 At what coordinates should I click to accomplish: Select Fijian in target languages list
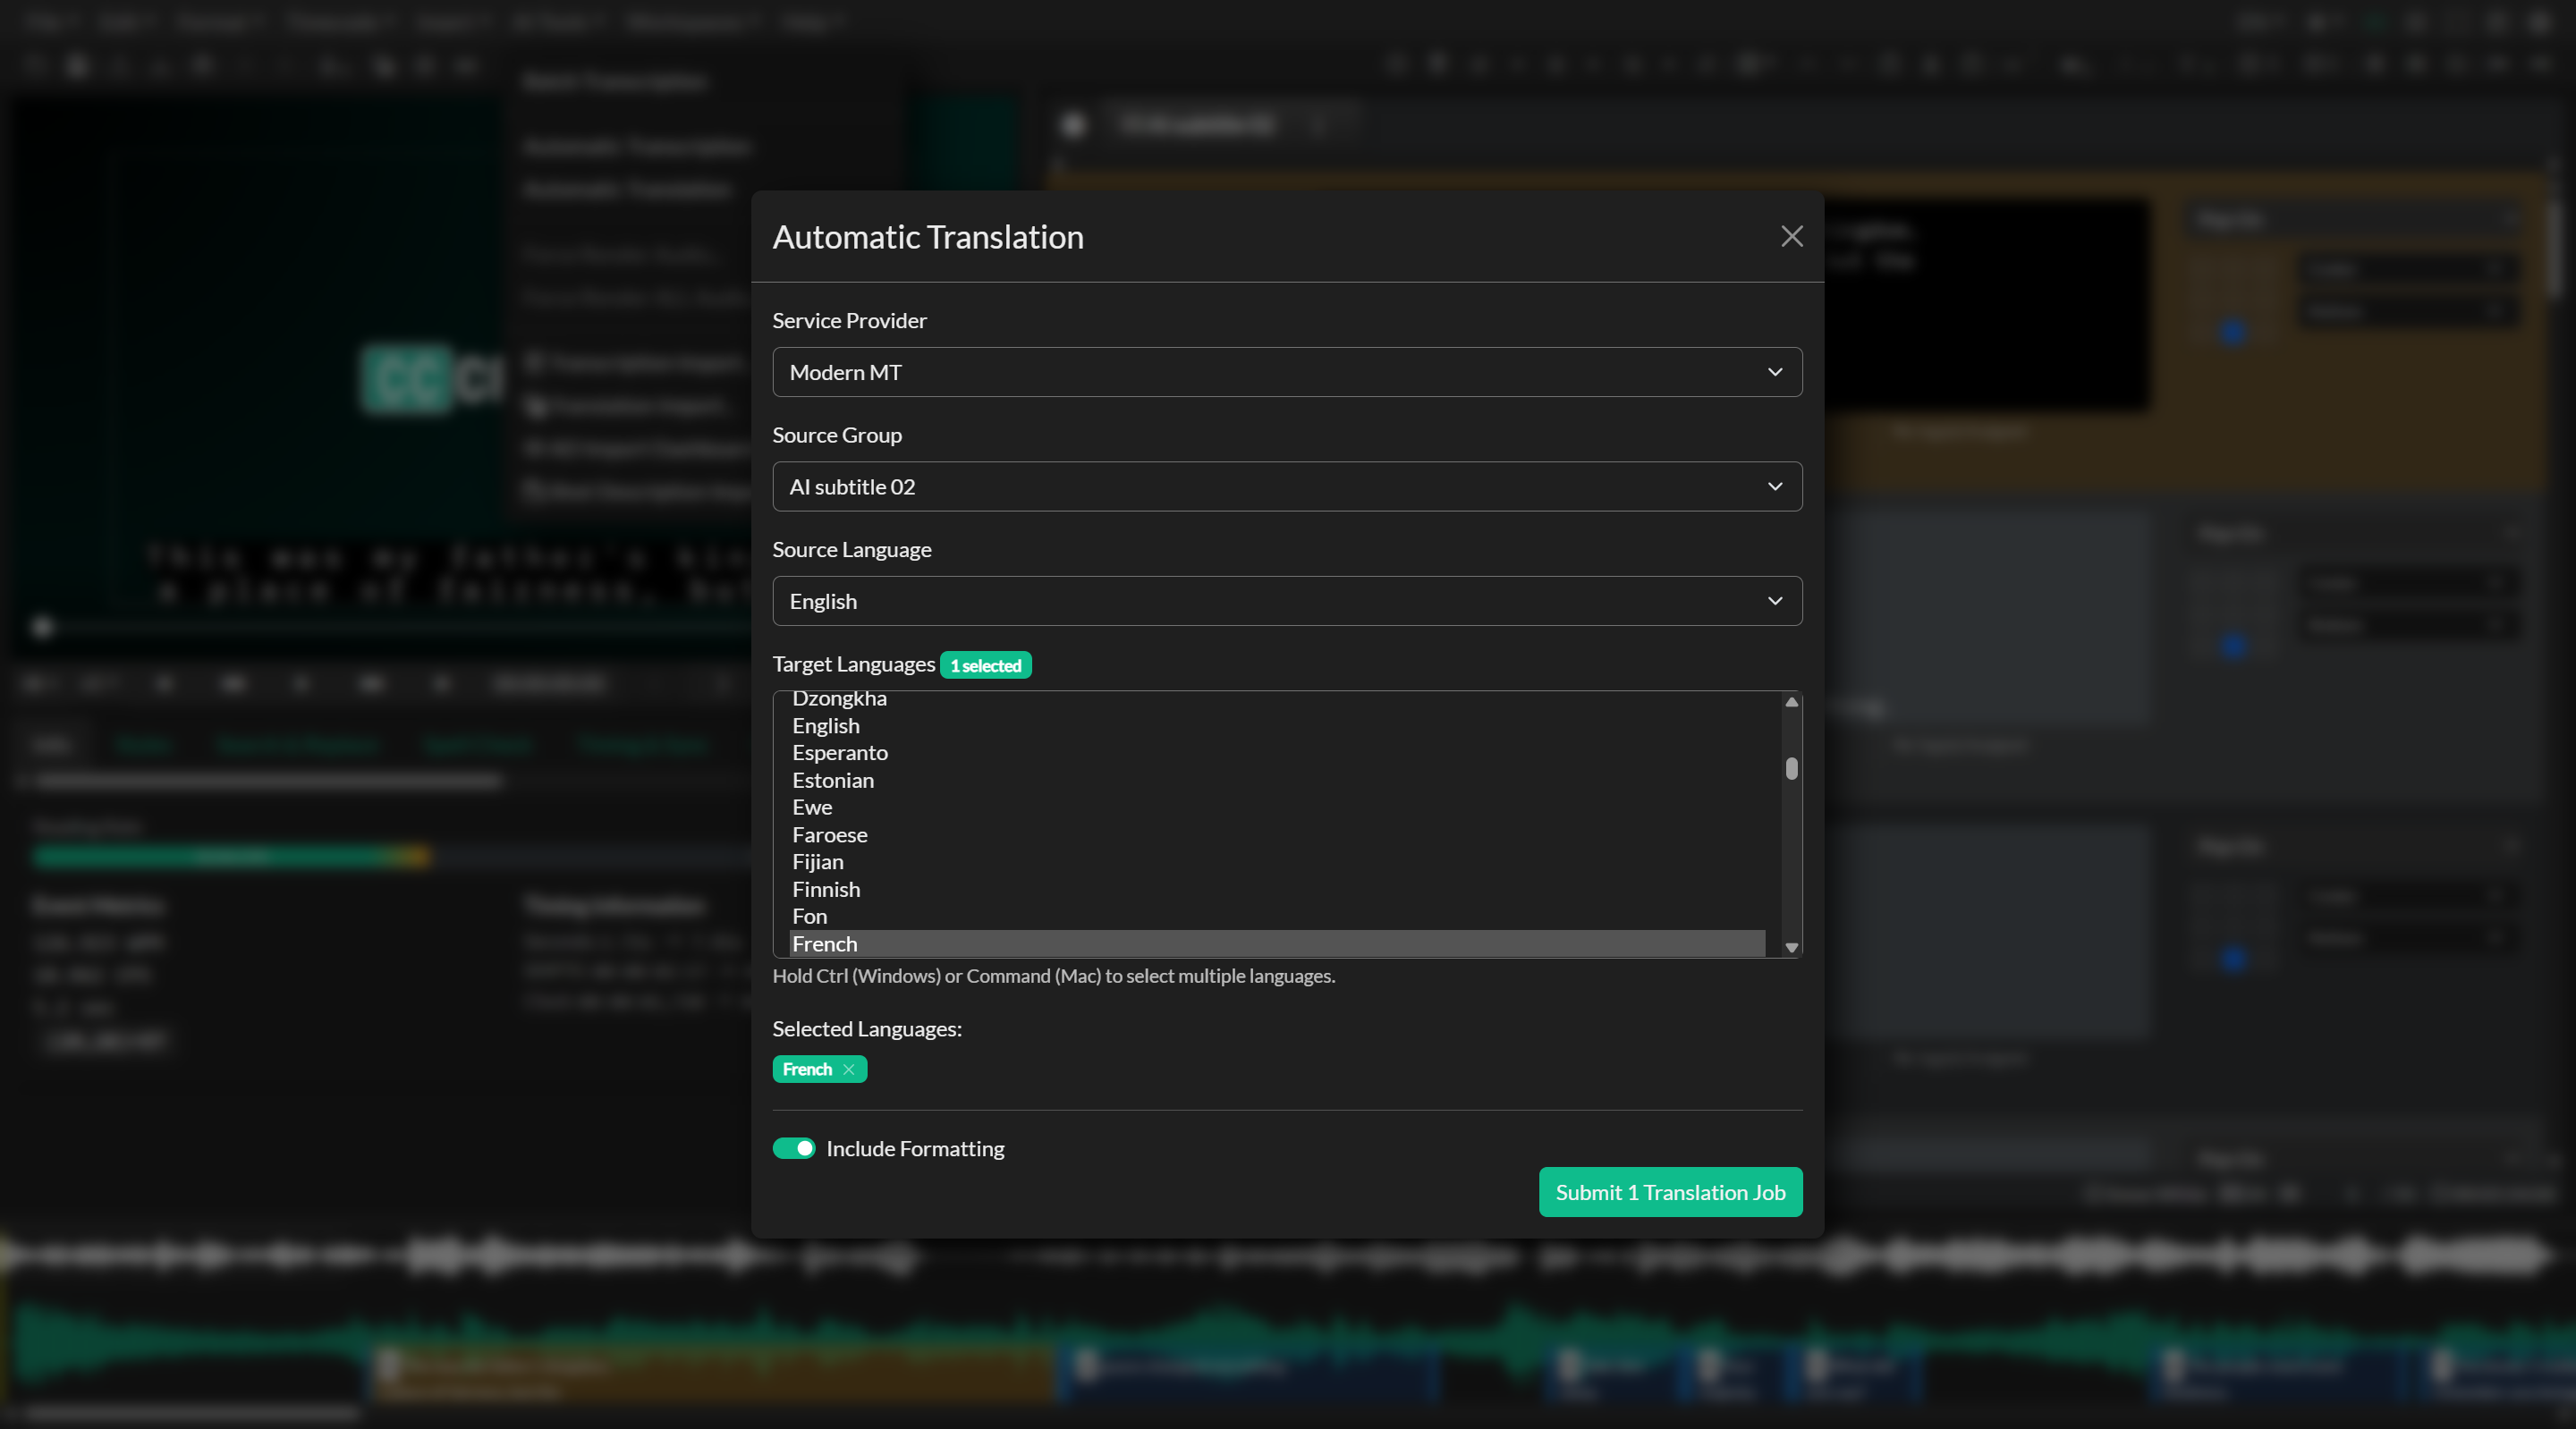coord(1277,861)
